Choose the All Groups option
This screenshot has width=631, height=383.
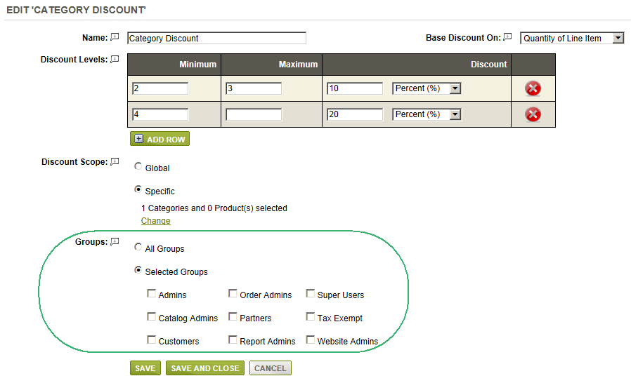point(138,247)
